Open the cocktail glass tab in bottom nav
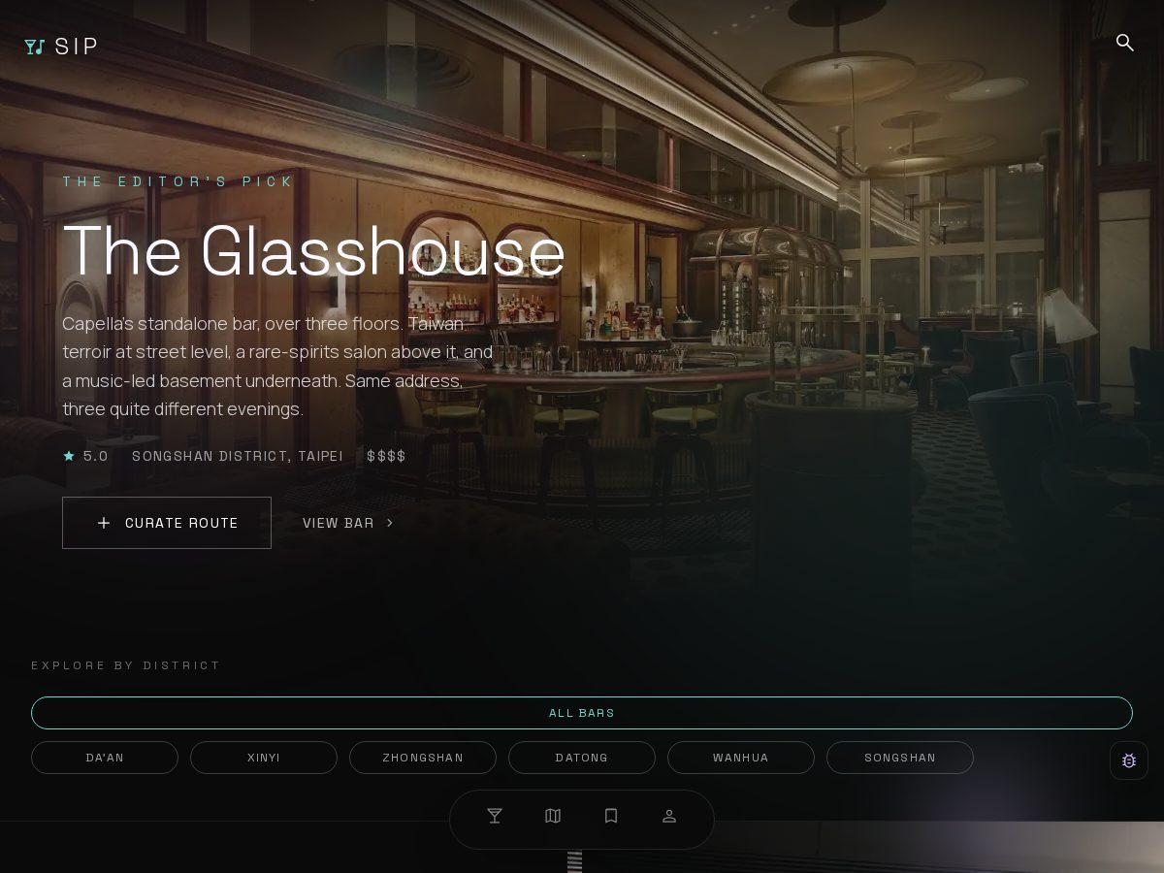 pos(495,816)
